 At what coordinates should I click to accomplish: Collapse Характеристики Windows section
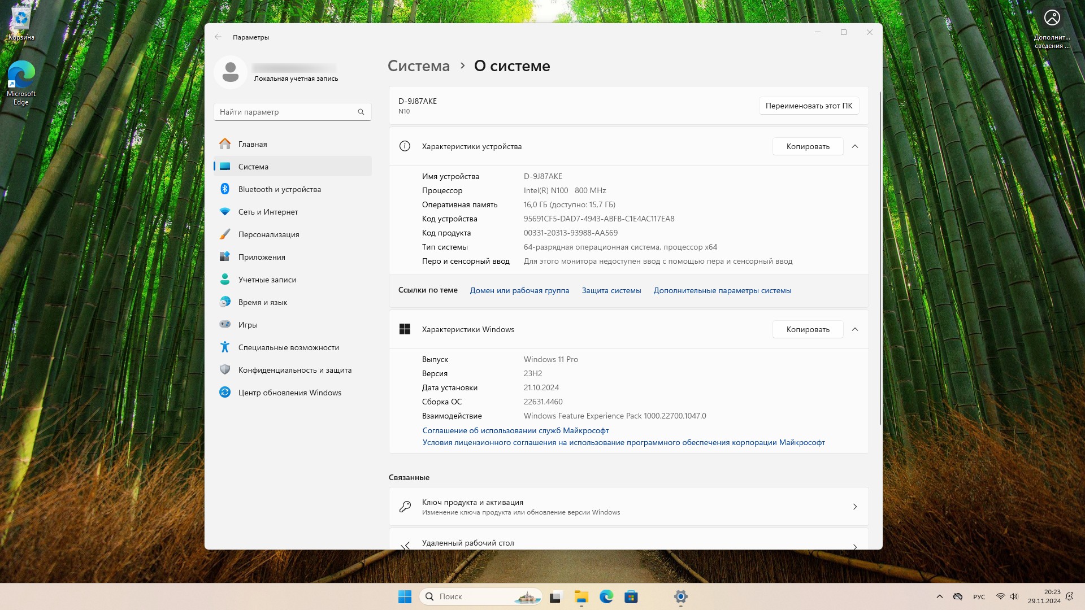(x=855, y=329)
